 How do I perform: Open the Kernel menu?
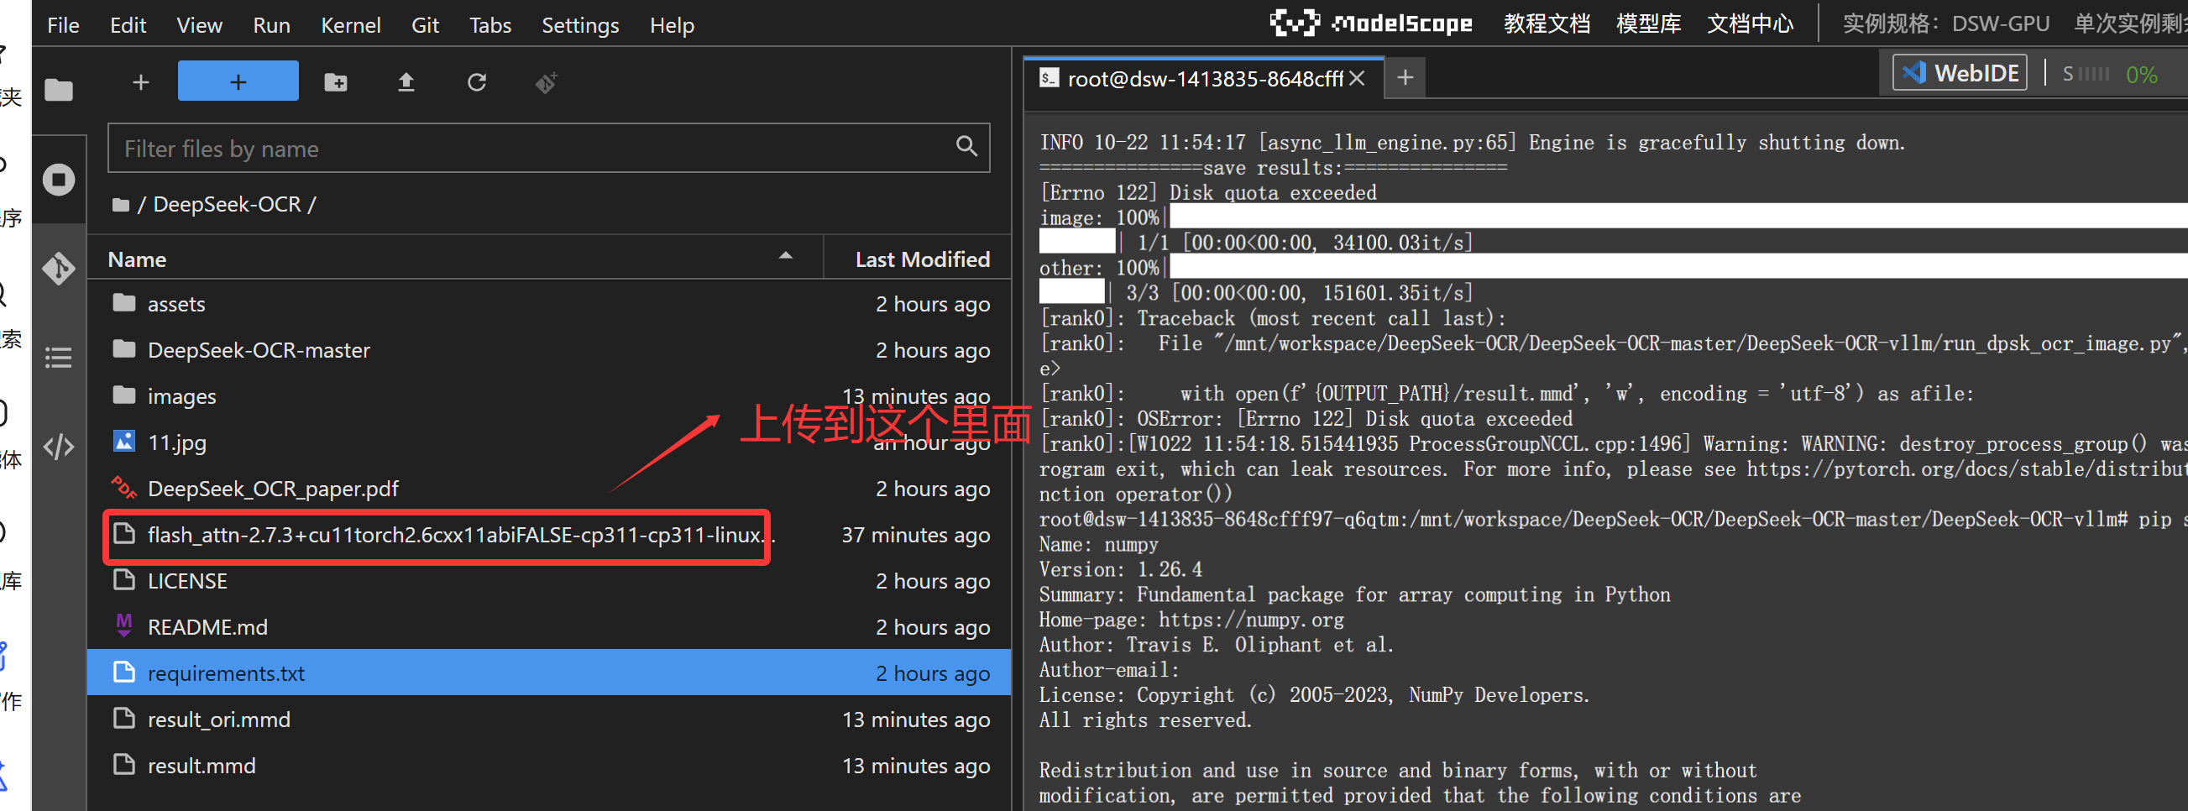pos(350,25)
